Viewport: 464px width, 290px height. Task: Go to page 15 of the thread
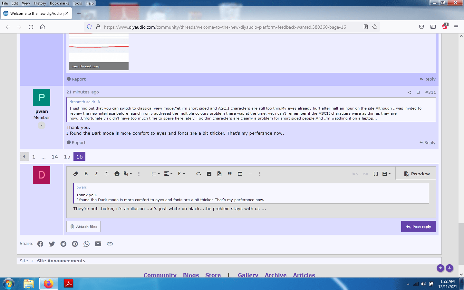click(67, 157)
